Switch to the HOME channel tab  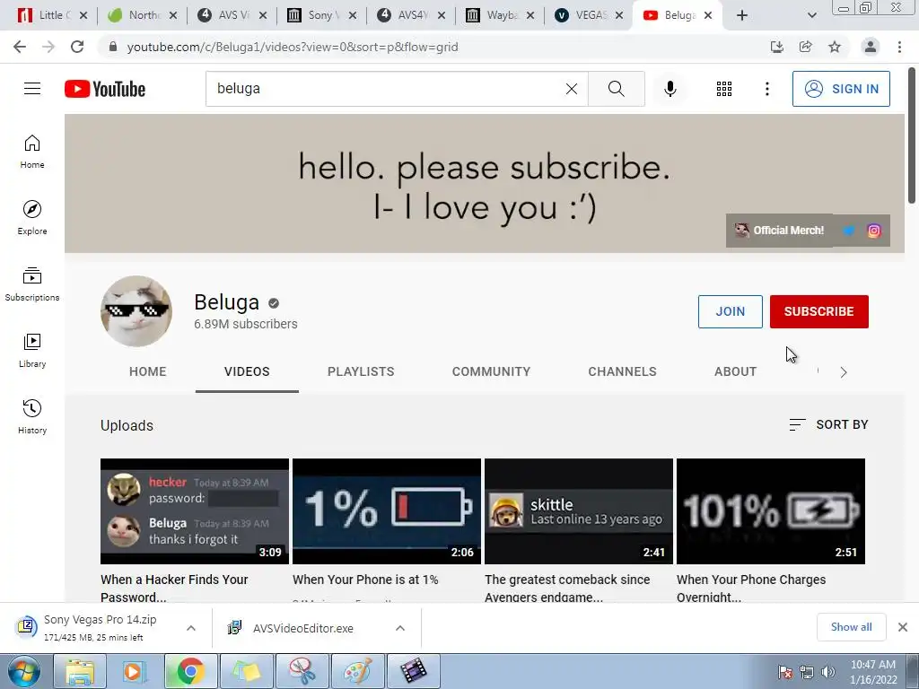tap(148, 371)
